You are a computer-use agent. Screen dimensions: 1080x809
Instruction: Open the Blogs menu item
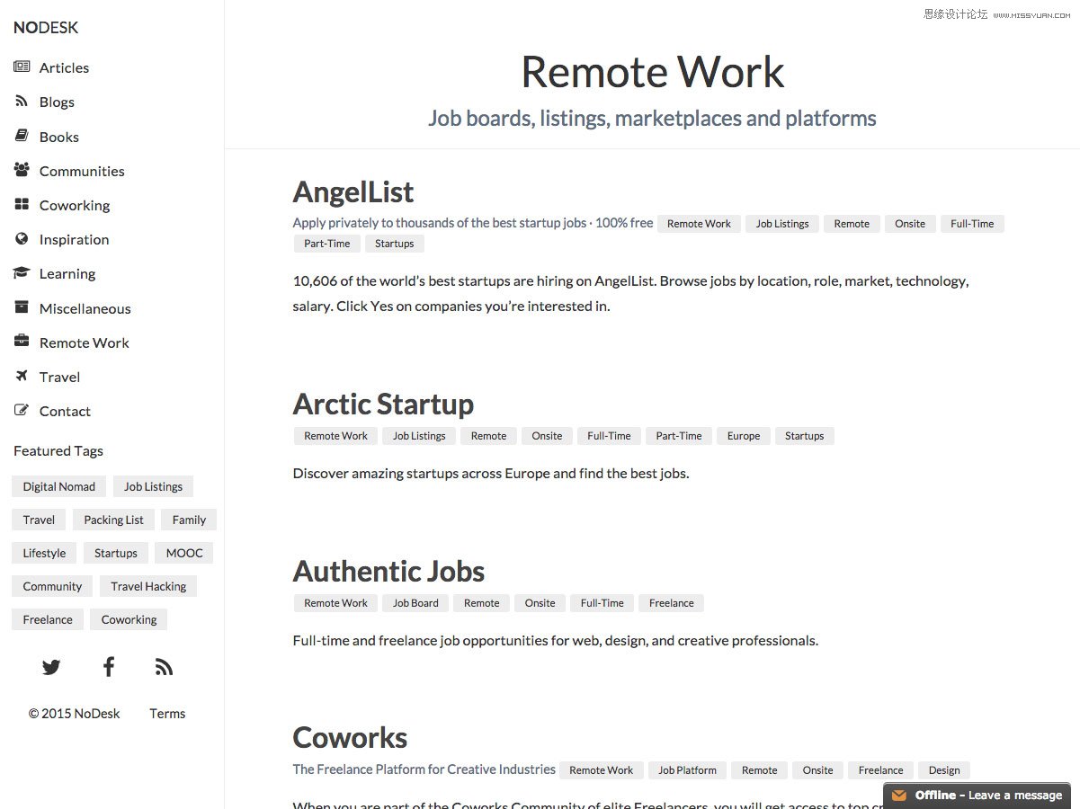pyautogui.click(x=57, y=102)
